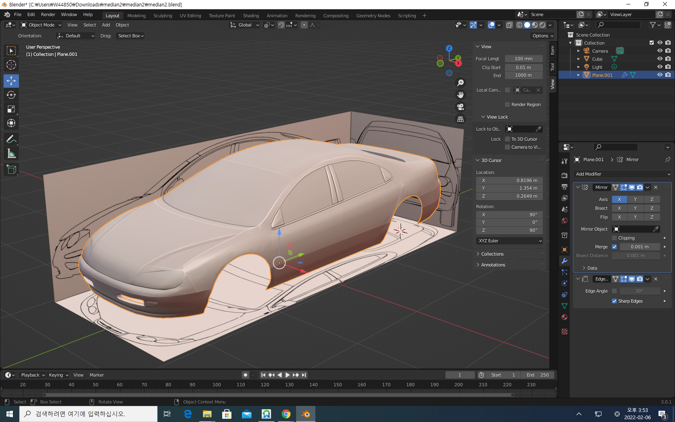This screenshot has width=675, height=422.
Task: Pick the Measure tool
Action: click(x=11, y=154)
